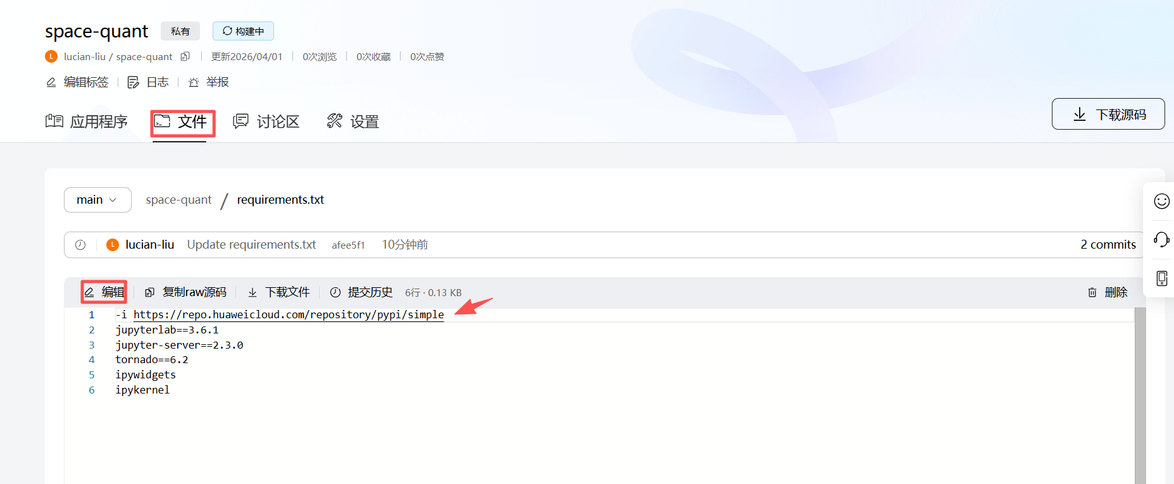Open the 设置 settings tab
The height and width of the screenshot is (484, 1174).
pos(353,121)
